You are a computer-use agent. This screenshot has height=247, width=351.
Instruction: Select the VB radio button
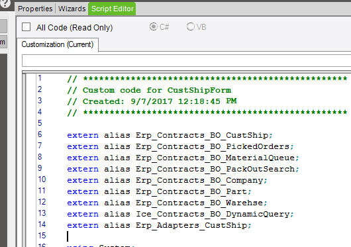191,26
